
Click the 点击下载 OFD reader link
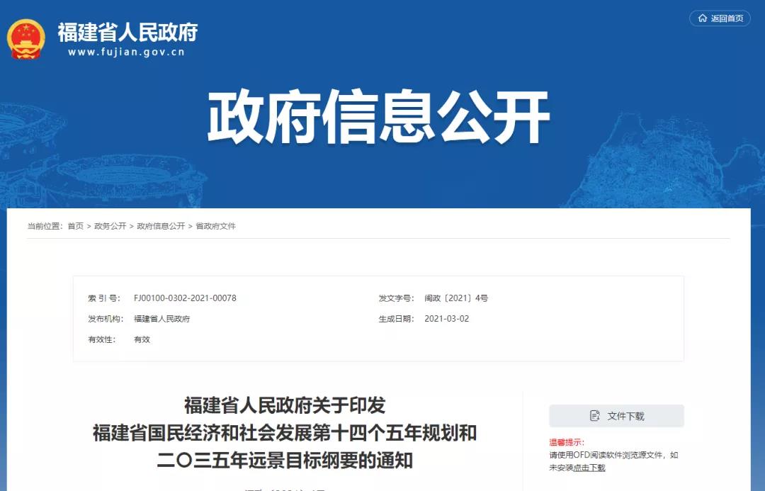point(589,468)
